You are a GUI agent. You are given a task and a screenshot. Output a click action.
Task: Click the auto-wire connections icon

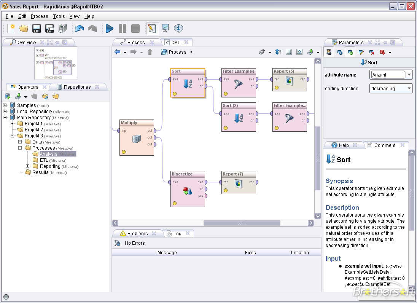(262, 52)
